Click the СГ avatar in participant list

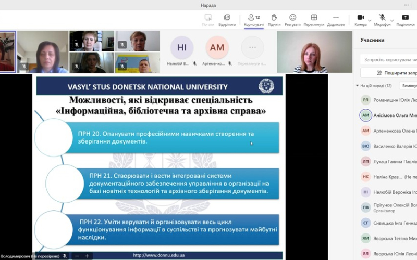(366, 223)
